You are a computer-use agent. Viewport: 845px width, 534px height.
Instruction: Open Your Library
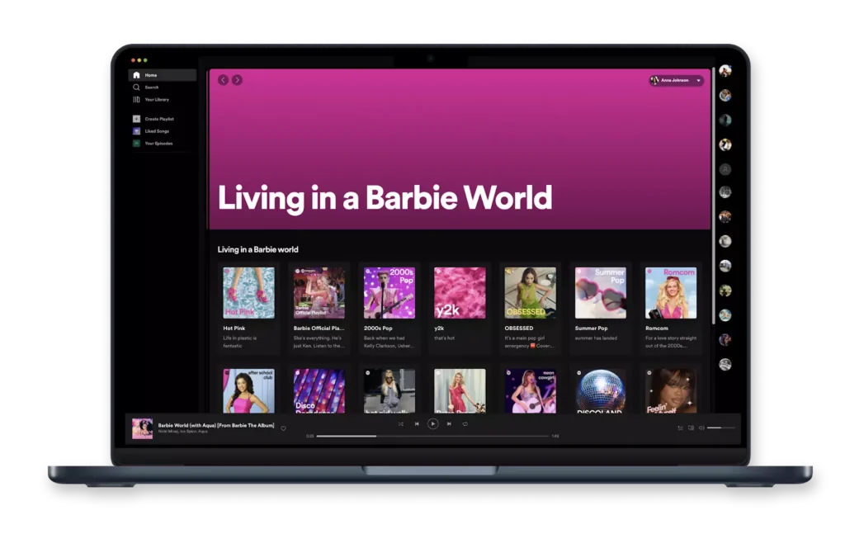tap(136, 100)
